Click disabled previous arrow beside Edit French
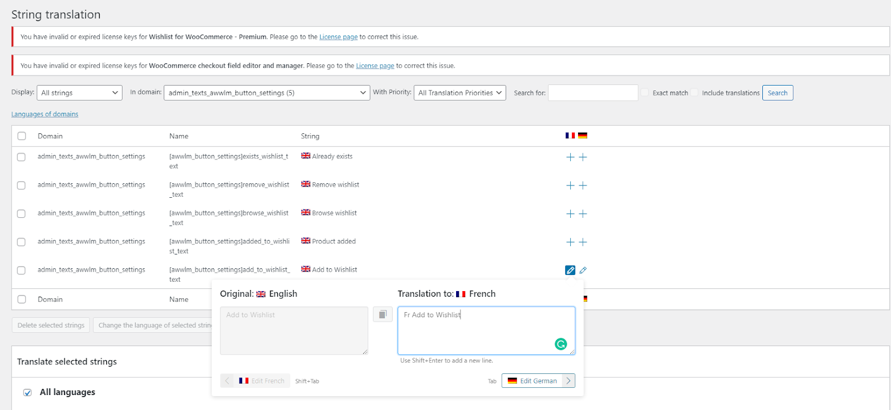 [x=227, y=381]
